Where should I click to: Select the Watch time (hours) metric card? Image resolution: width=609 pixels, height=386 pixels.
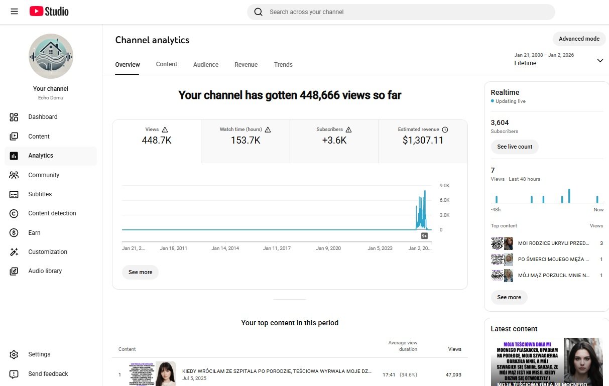pos(246,142)
